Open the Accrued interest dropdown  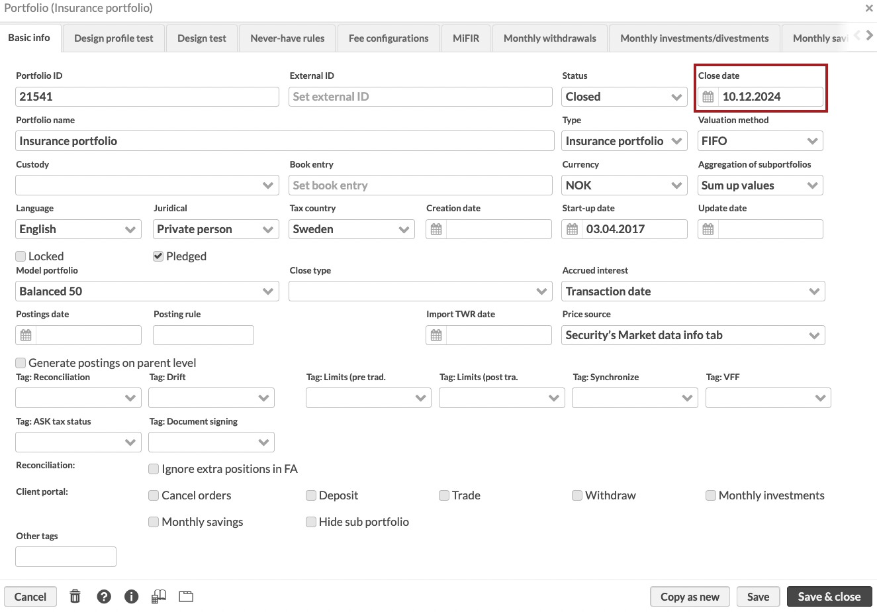(693, 291)
